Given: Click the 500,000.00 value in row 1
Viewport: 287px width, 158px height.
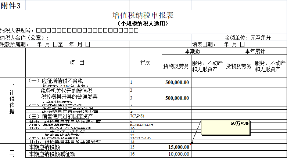Looking at the screenshot, I should 176,82.
